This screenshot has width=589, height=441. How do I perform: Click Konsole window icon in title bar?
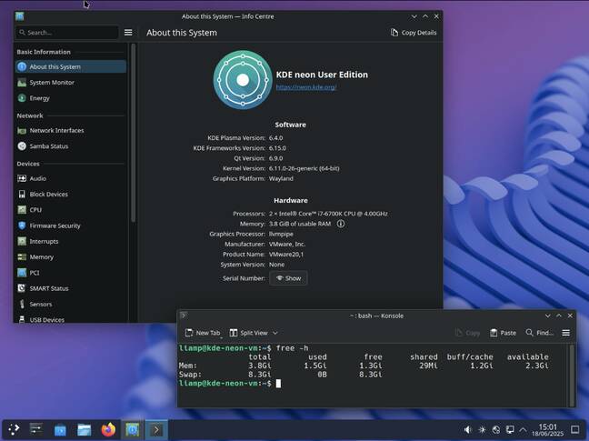click(184, 316)
